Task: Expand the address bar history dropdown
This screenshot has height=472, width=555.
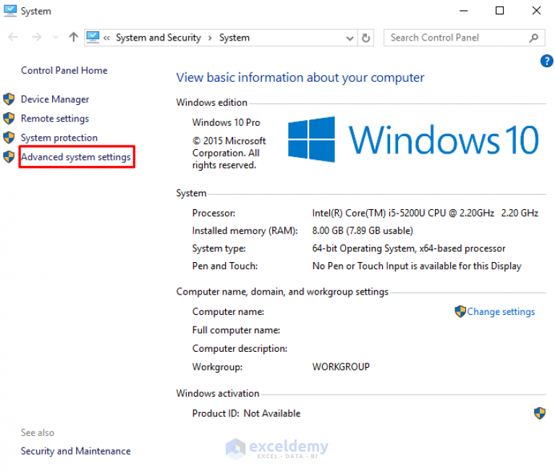Action: [x=349, y=38]
